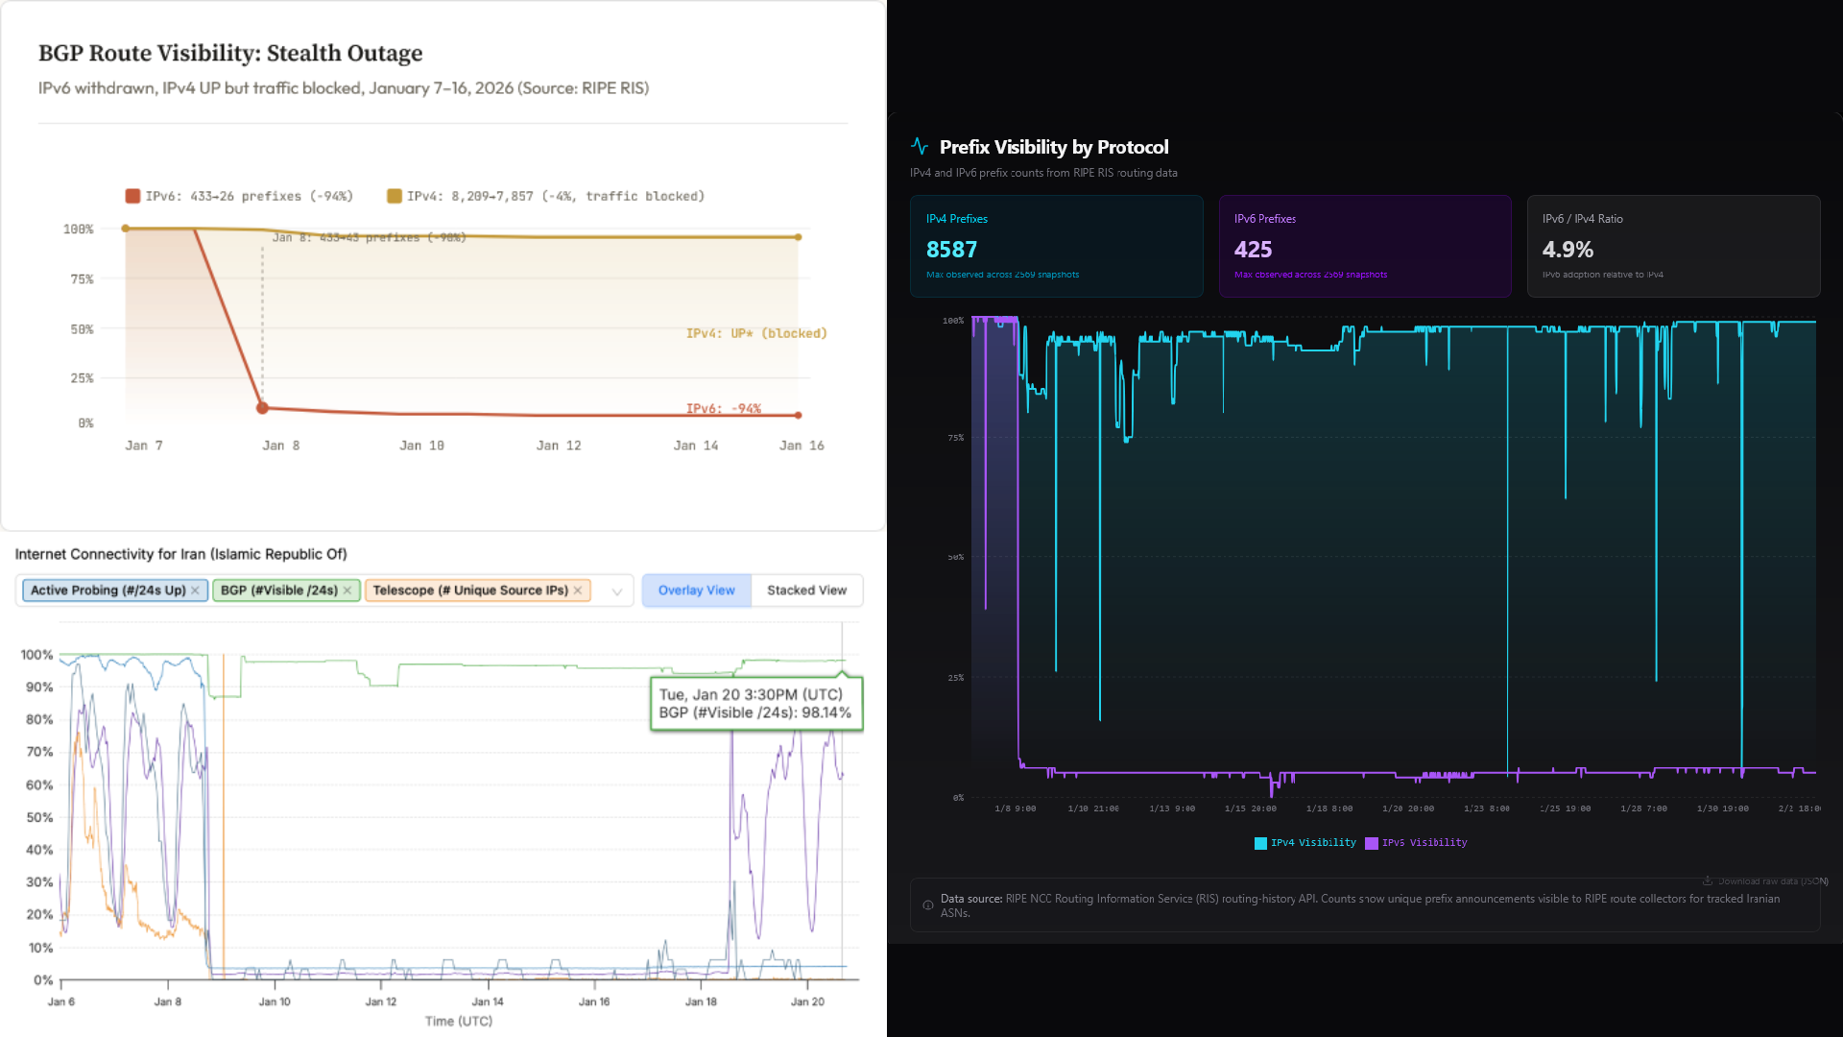
Task: Toggle IPv4 Visibility legend swatch
Action: [x=1260, y=843]
